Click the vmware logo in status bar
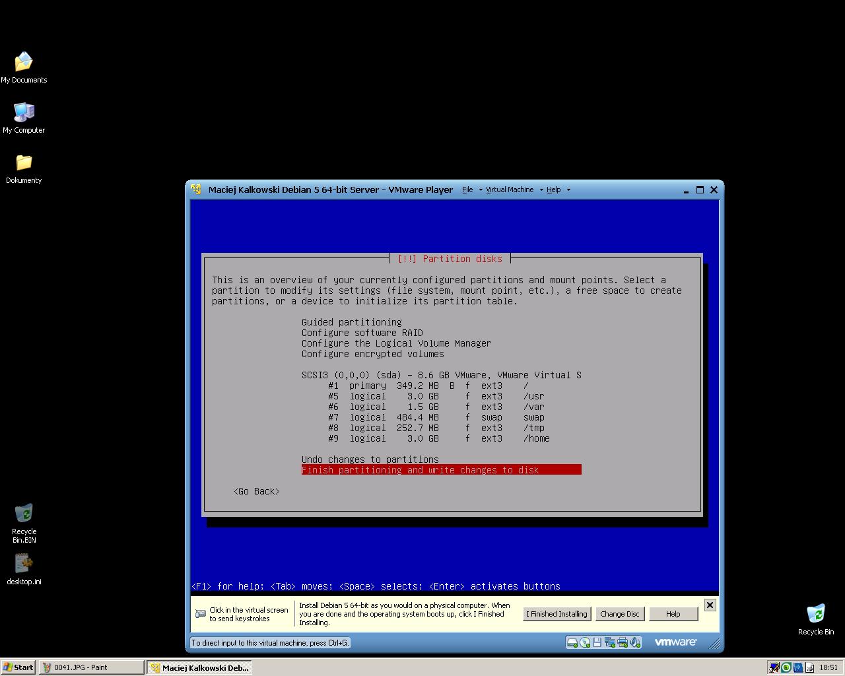The width and height of the screenshot is (845, 676). (x=675, y=642)
